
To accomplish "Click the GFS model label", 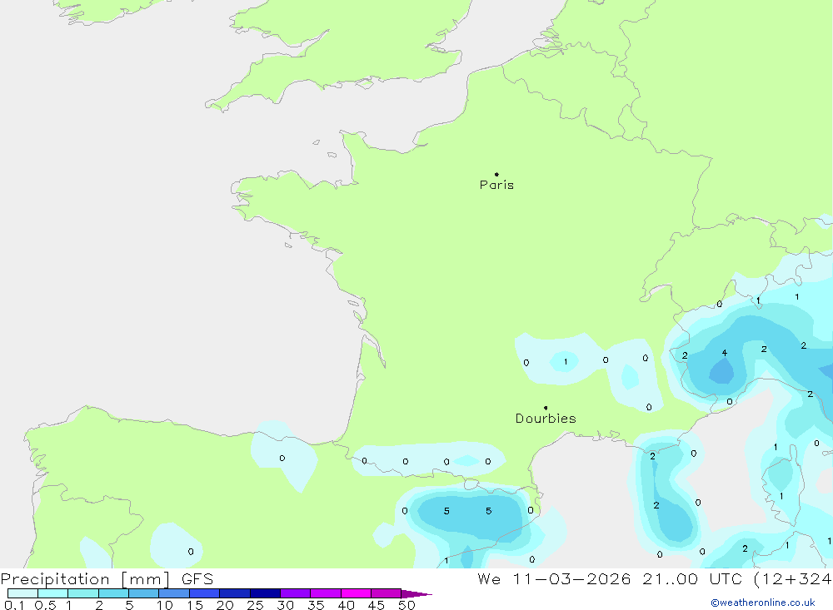I will tap(197, 579).
